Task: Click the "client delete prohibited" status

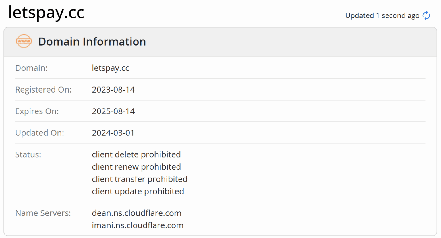Action: pyautogui.click(x=136, y=154)
